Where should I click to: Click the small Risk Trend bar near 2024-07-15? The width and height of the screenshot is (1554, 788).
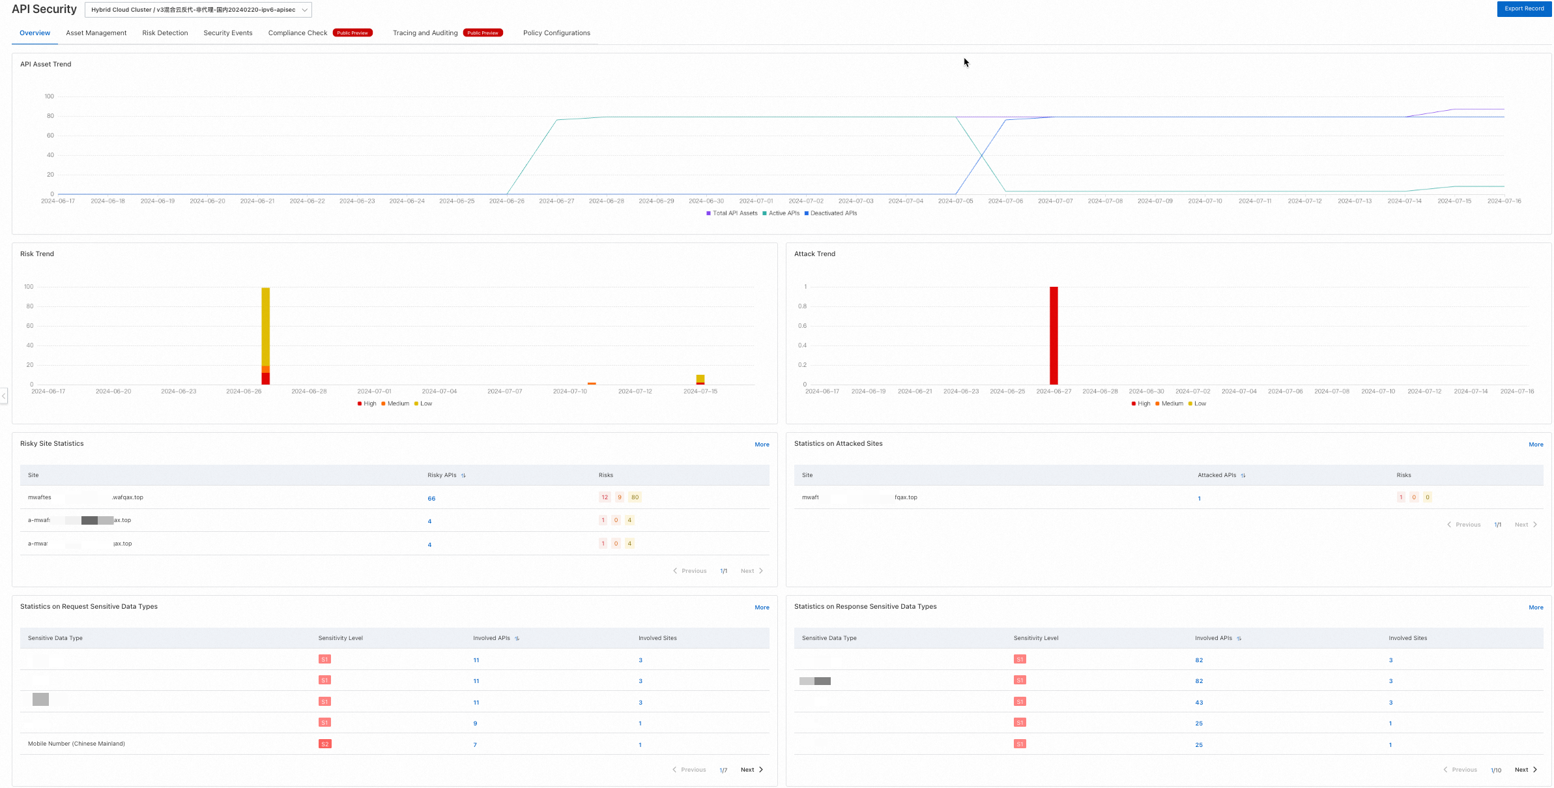tap(700, 380)
